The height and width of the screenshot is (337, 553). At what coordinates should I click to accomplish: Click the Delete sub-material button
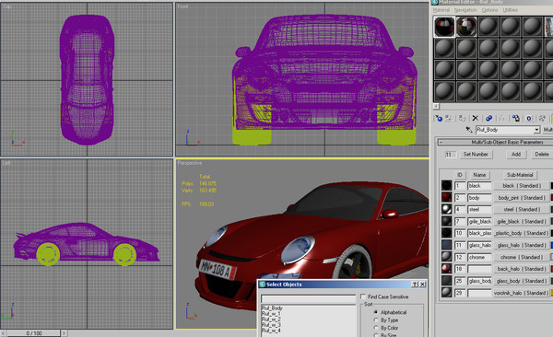tap(542, 155)
